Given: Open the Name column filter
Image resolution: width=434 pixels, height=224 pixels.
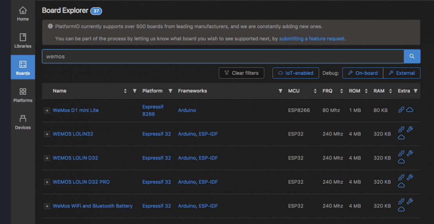Looking at the screenshot, I should 135,91.
